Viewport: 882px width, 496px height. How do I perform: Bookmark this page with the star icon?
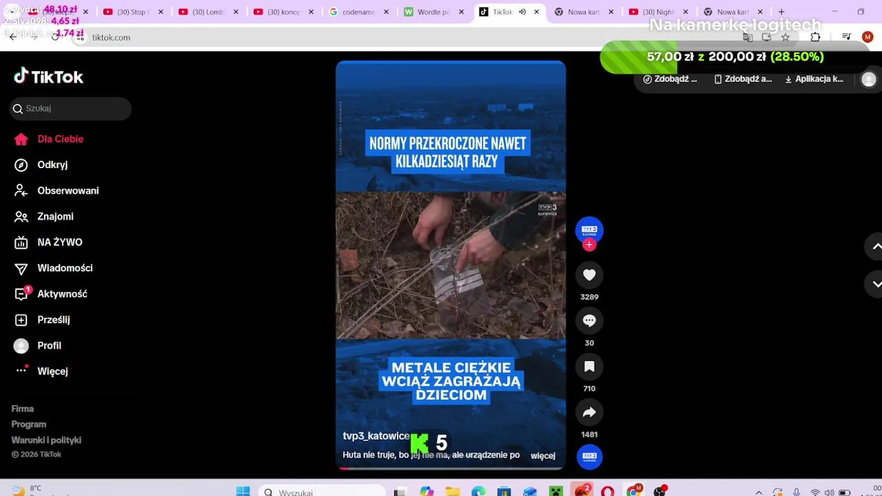[786, 37]
